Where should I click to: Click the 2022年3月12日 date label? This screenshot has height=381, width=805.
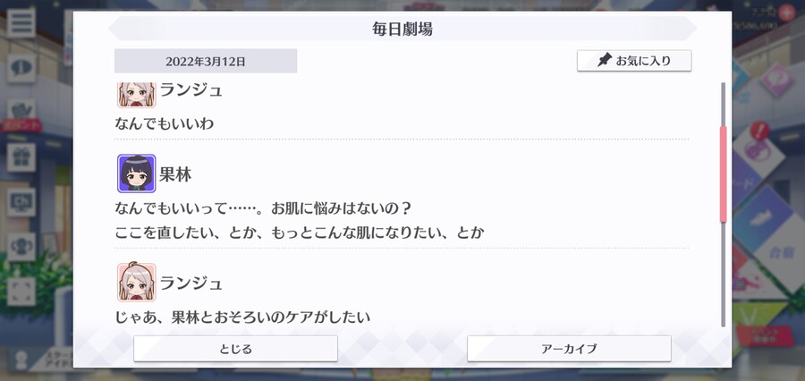206,61
